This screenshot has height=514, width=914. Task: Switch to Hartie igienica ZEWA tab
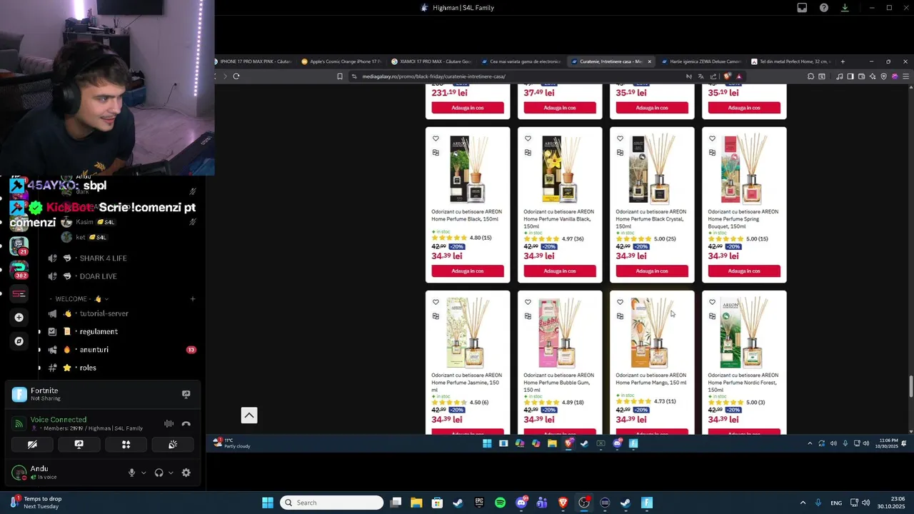click(701, 61)
